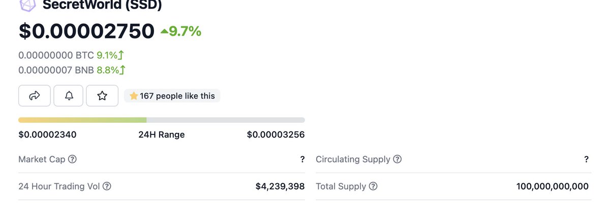The height and width of the screenshot is (211, 610).
Task: Click the Total Supply info icon
Action: 373,187
